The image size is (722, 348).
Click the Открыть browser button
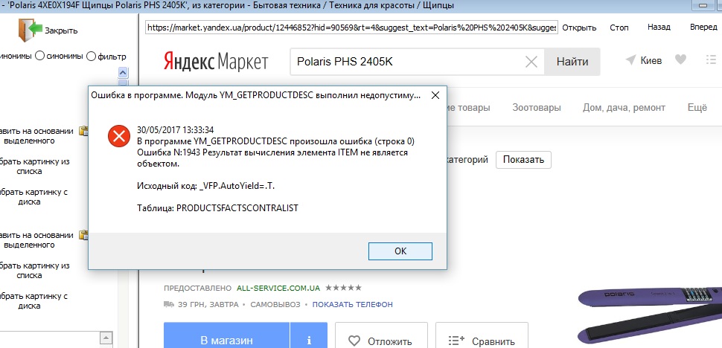click(x=579, y=28)
